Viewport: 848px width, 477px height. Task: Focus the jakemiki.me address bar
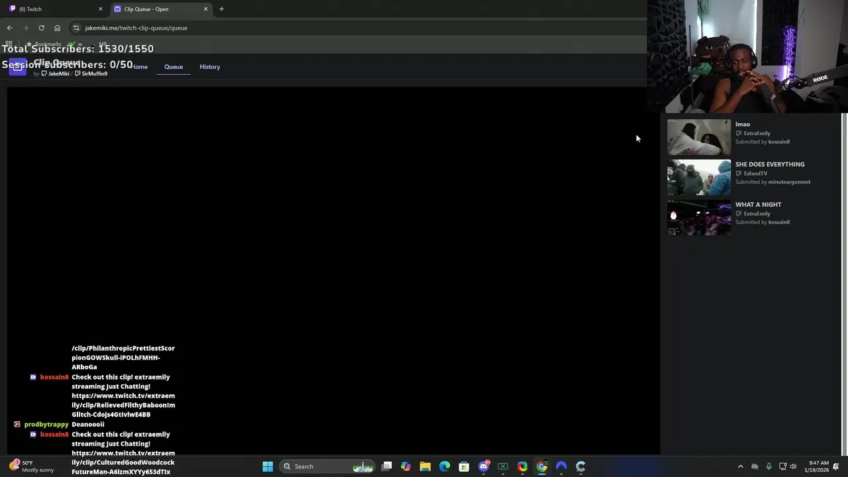358,28
